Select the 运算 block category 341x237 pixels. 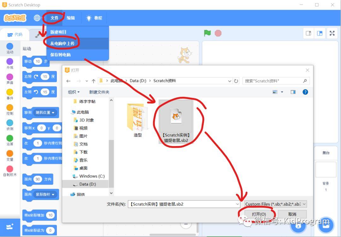tap(10, 140)
